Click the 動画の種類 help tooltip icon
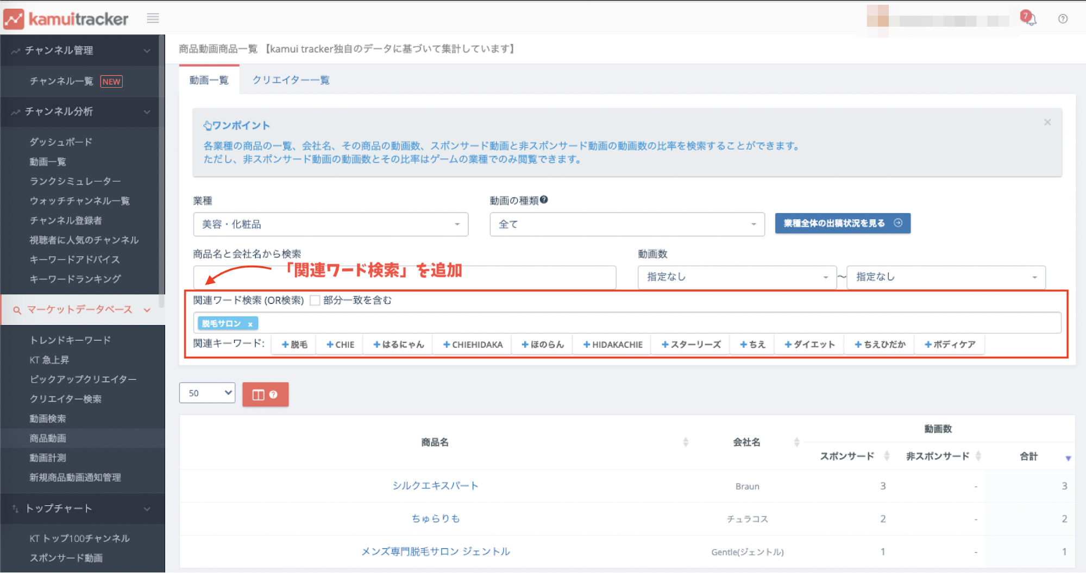This screenshot has height=573, width=1086. click(544, 200)
